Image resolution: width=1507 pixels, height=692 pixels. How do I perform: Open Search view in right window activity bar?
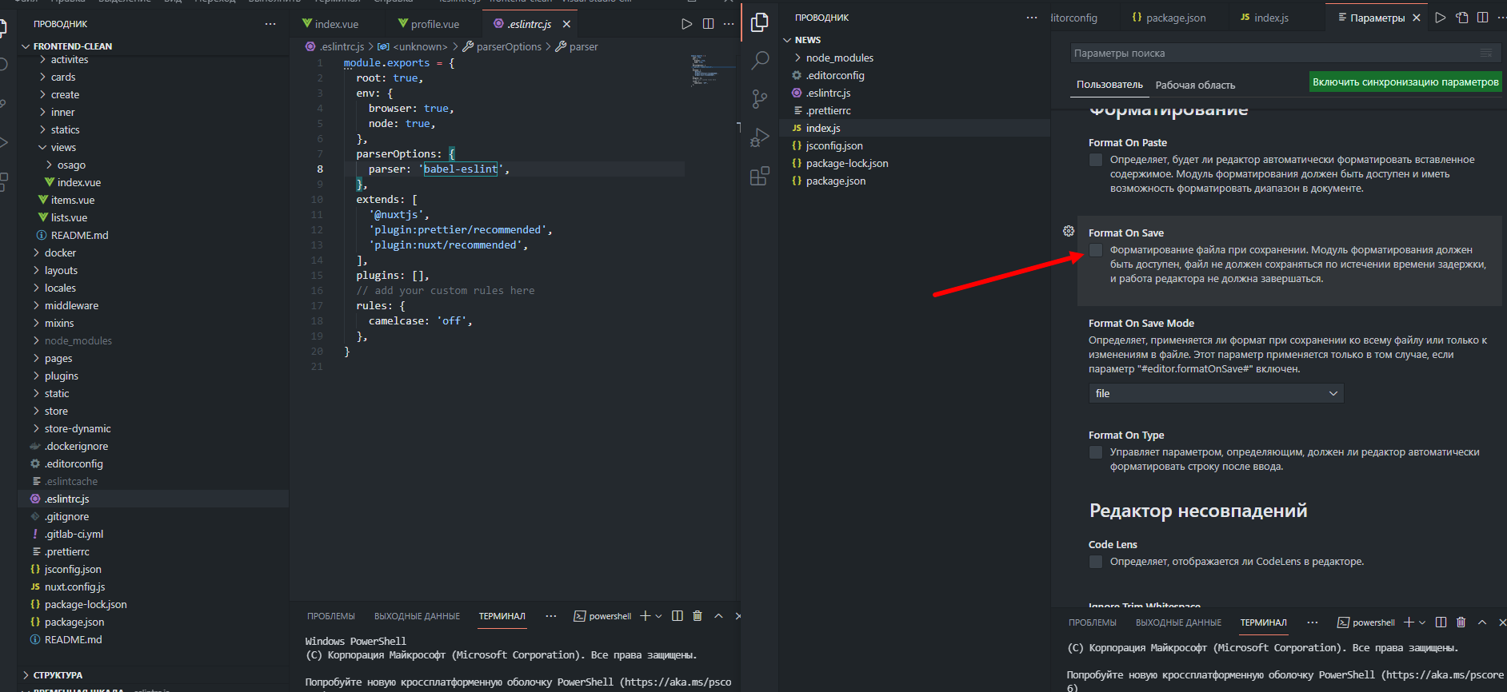pos(760,61)
